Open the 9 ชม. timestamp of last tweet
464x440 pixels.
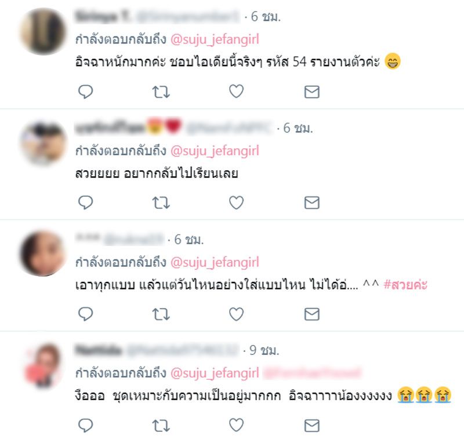(264, 350)
